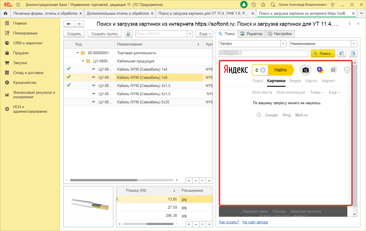This screenshot has height=231, width=366.
Task: Click the Яндекс logo
Action: (x=236, y=70)
